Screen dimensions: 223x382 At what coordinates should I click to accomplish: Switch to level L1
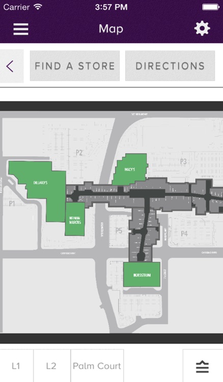[16, 366]
